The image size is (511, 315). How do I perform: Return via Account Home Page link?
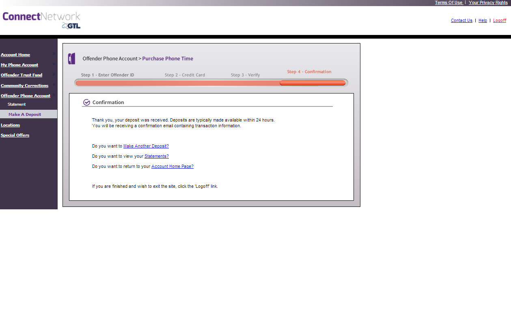click(172, 166)
